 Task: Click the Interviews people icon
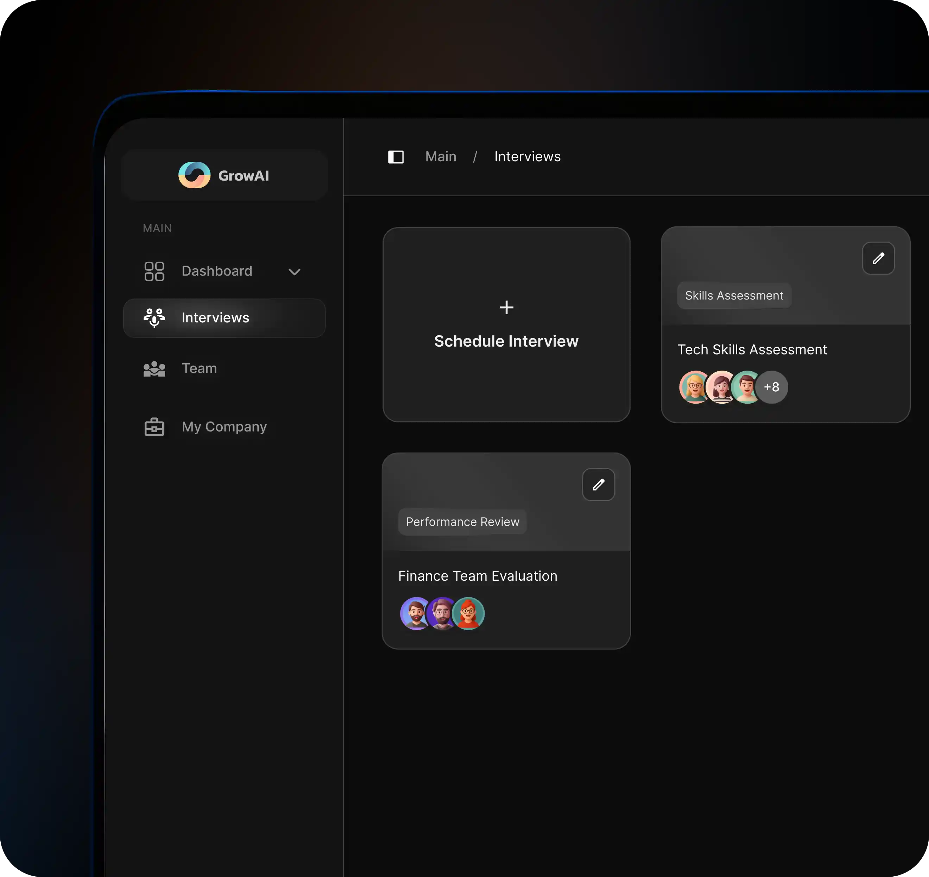(x=154, y=318)
